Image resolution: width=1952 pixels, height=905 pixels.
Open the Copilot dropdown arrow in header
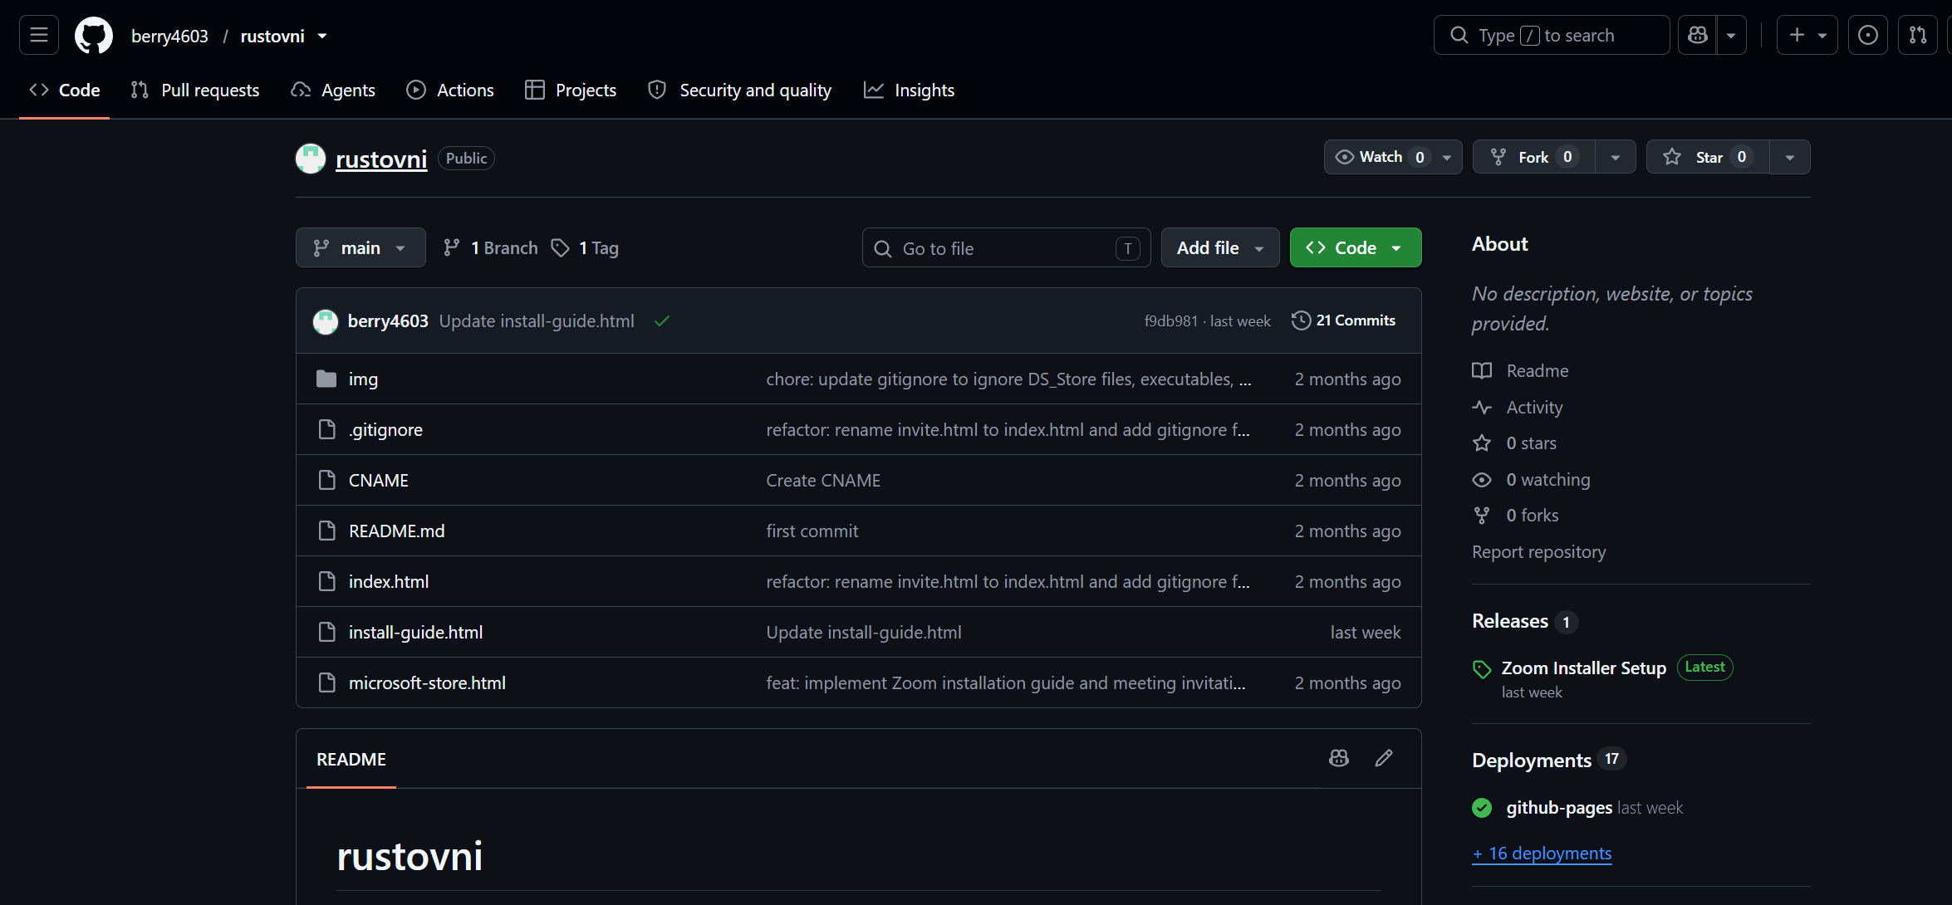[1732, 35]
